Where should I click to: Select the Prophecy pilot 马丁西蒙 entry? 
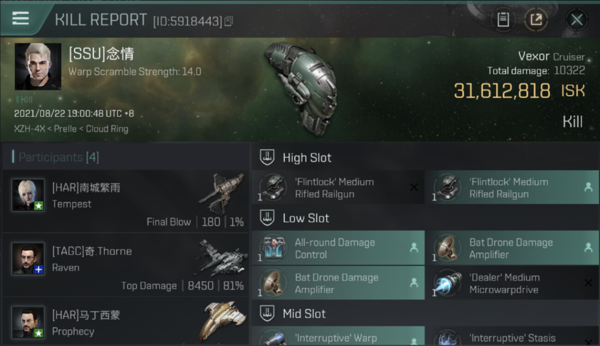(126, 322)
